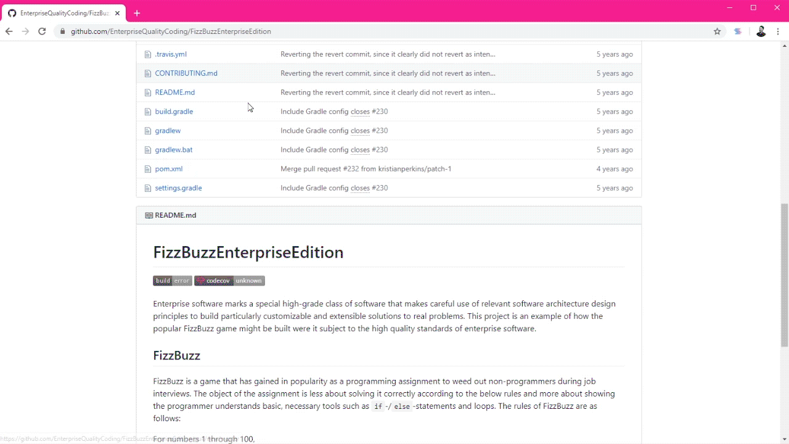Open the commit message for CONTRIBUTING.md

click(388, 73)
